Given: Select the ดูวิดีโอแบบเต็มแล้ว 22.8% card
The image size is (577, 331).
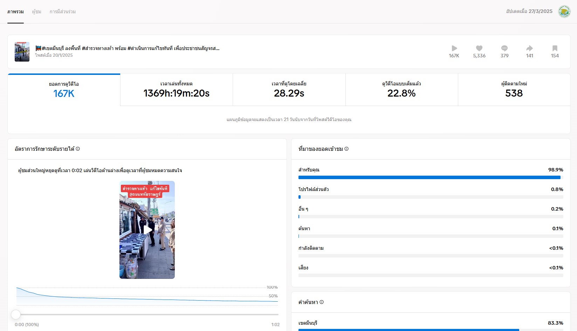Looking at the screenshot, I should (x=401, y=90).
